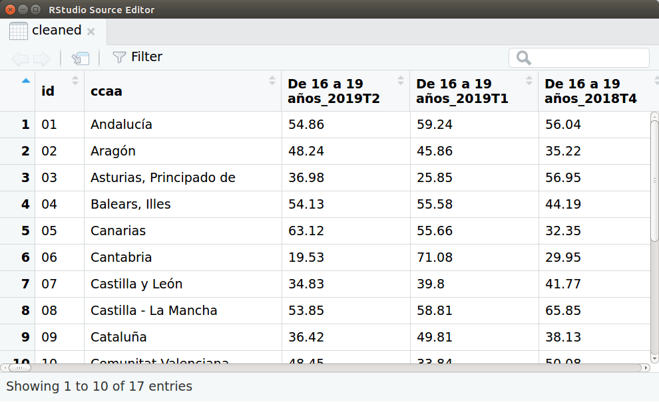659x402 pixels.
Task: Sort by De 16 a 19 años_2019T2 arrows
Action: click(x=401, y=80)
